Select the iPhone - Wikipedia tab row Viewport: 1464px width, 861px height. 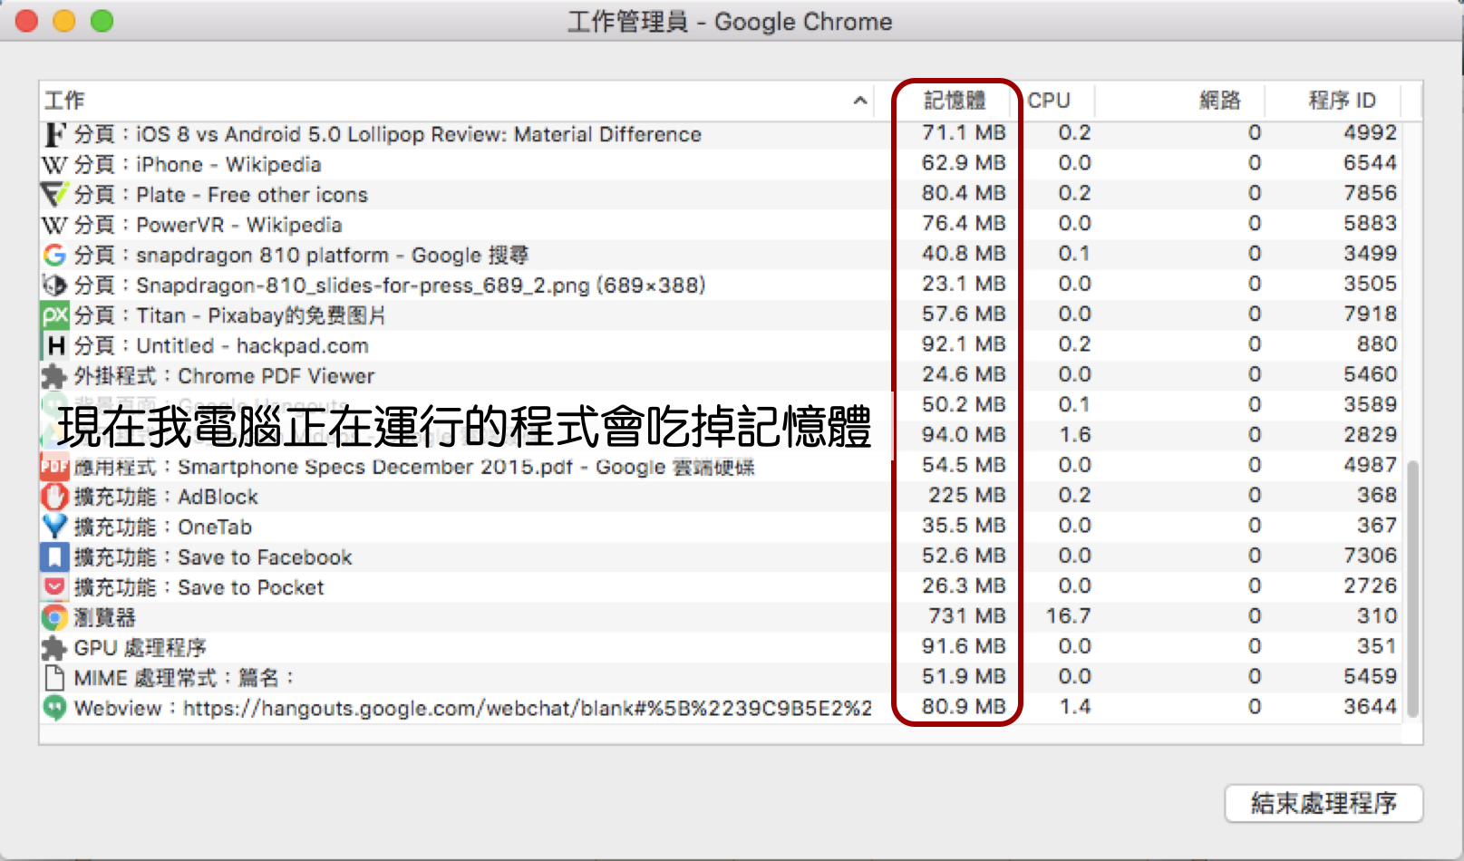[x=720, y=164]
